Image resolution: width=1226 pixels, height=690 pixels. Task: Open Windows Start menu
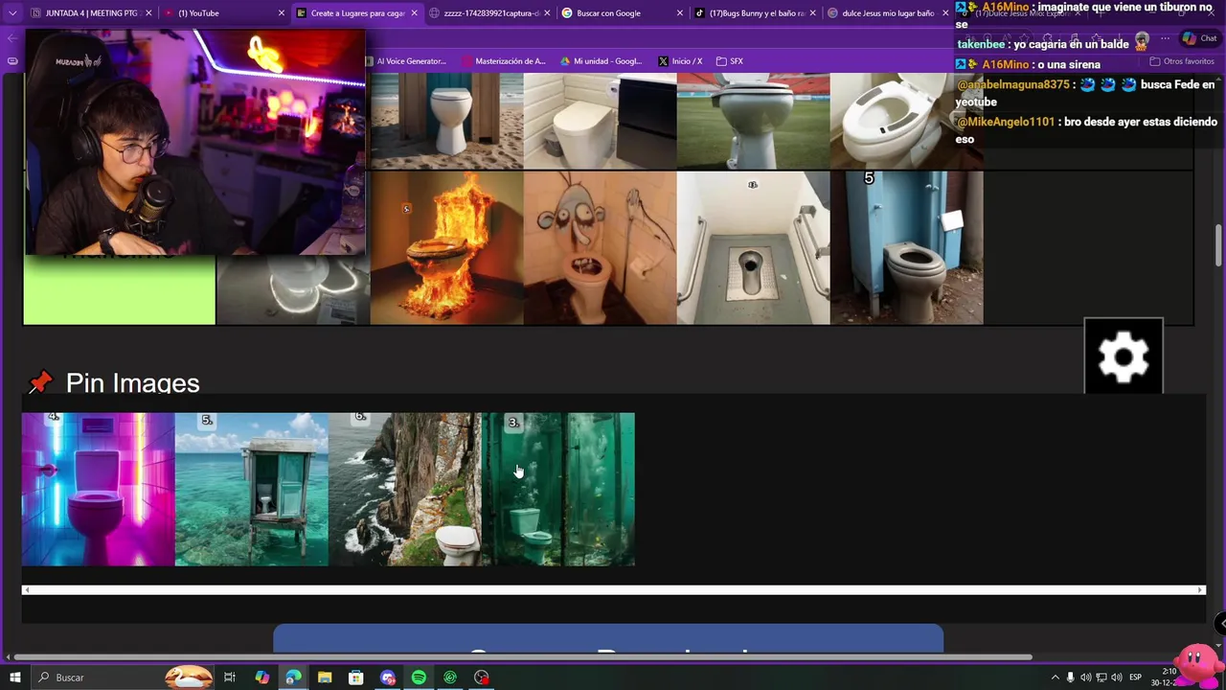[x=14, y=678]
